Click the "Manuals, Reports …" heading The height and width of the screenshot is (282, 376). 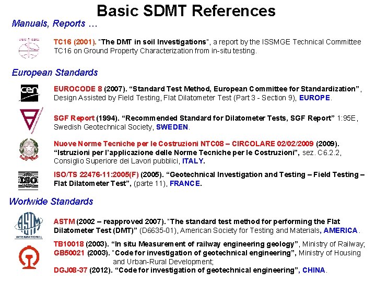coord(54,23)
